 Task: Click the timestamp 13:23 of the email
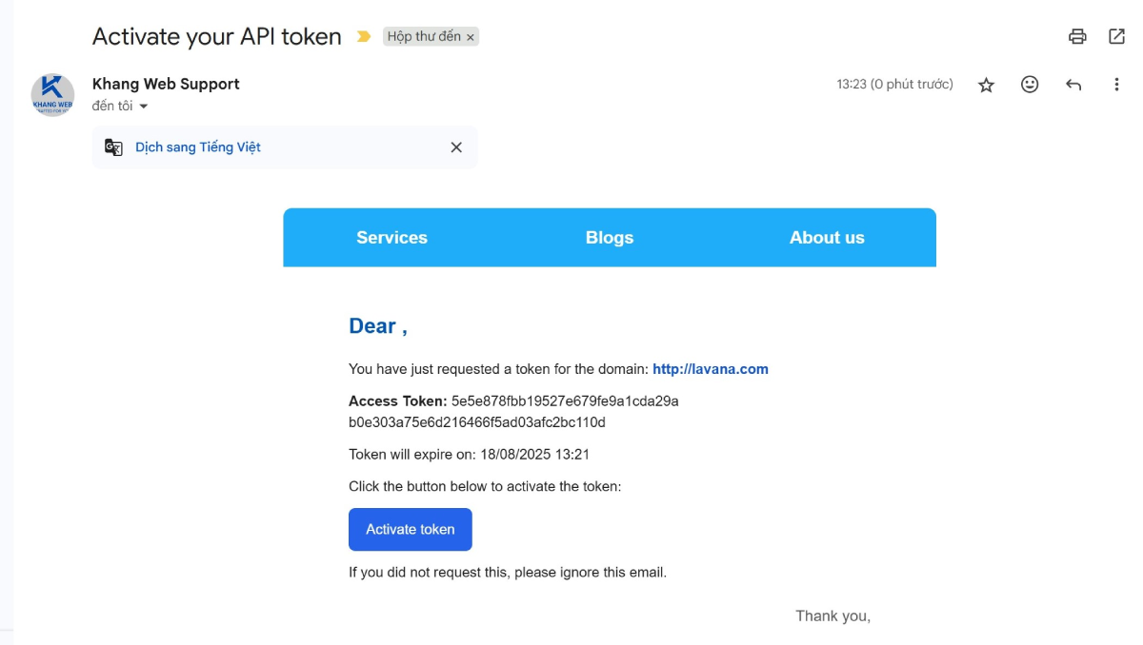[892, 85]
